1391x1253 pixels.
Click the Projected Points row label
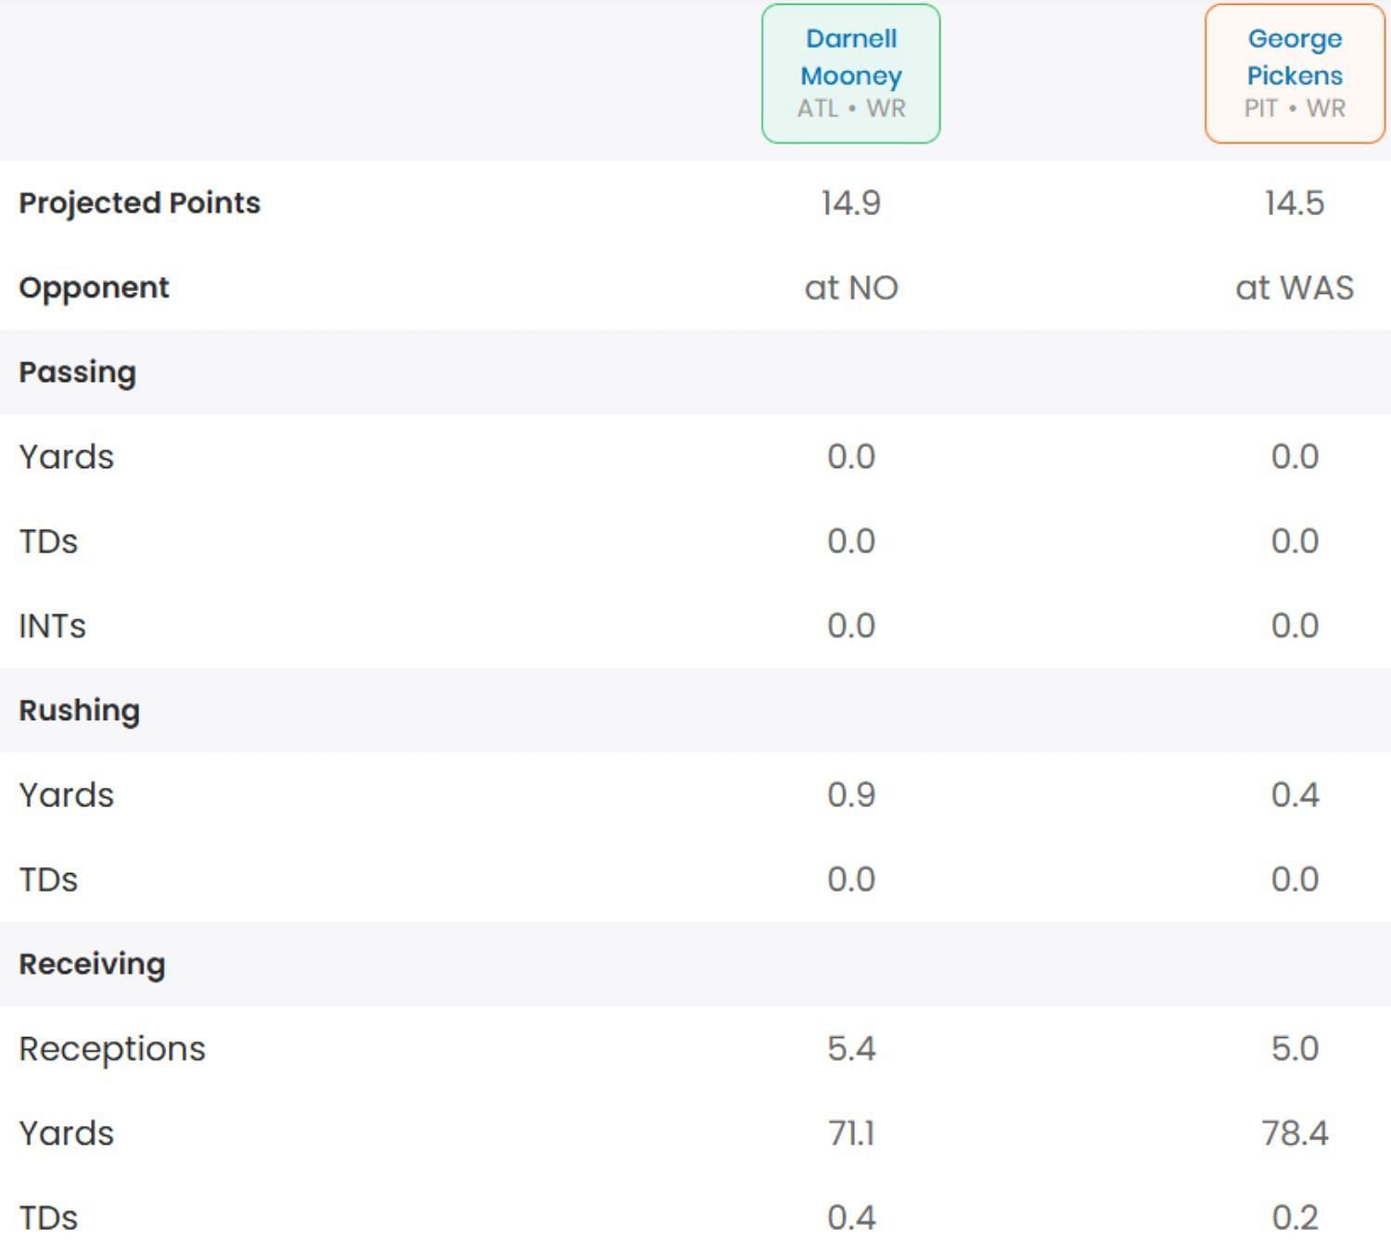click(139, 203)
